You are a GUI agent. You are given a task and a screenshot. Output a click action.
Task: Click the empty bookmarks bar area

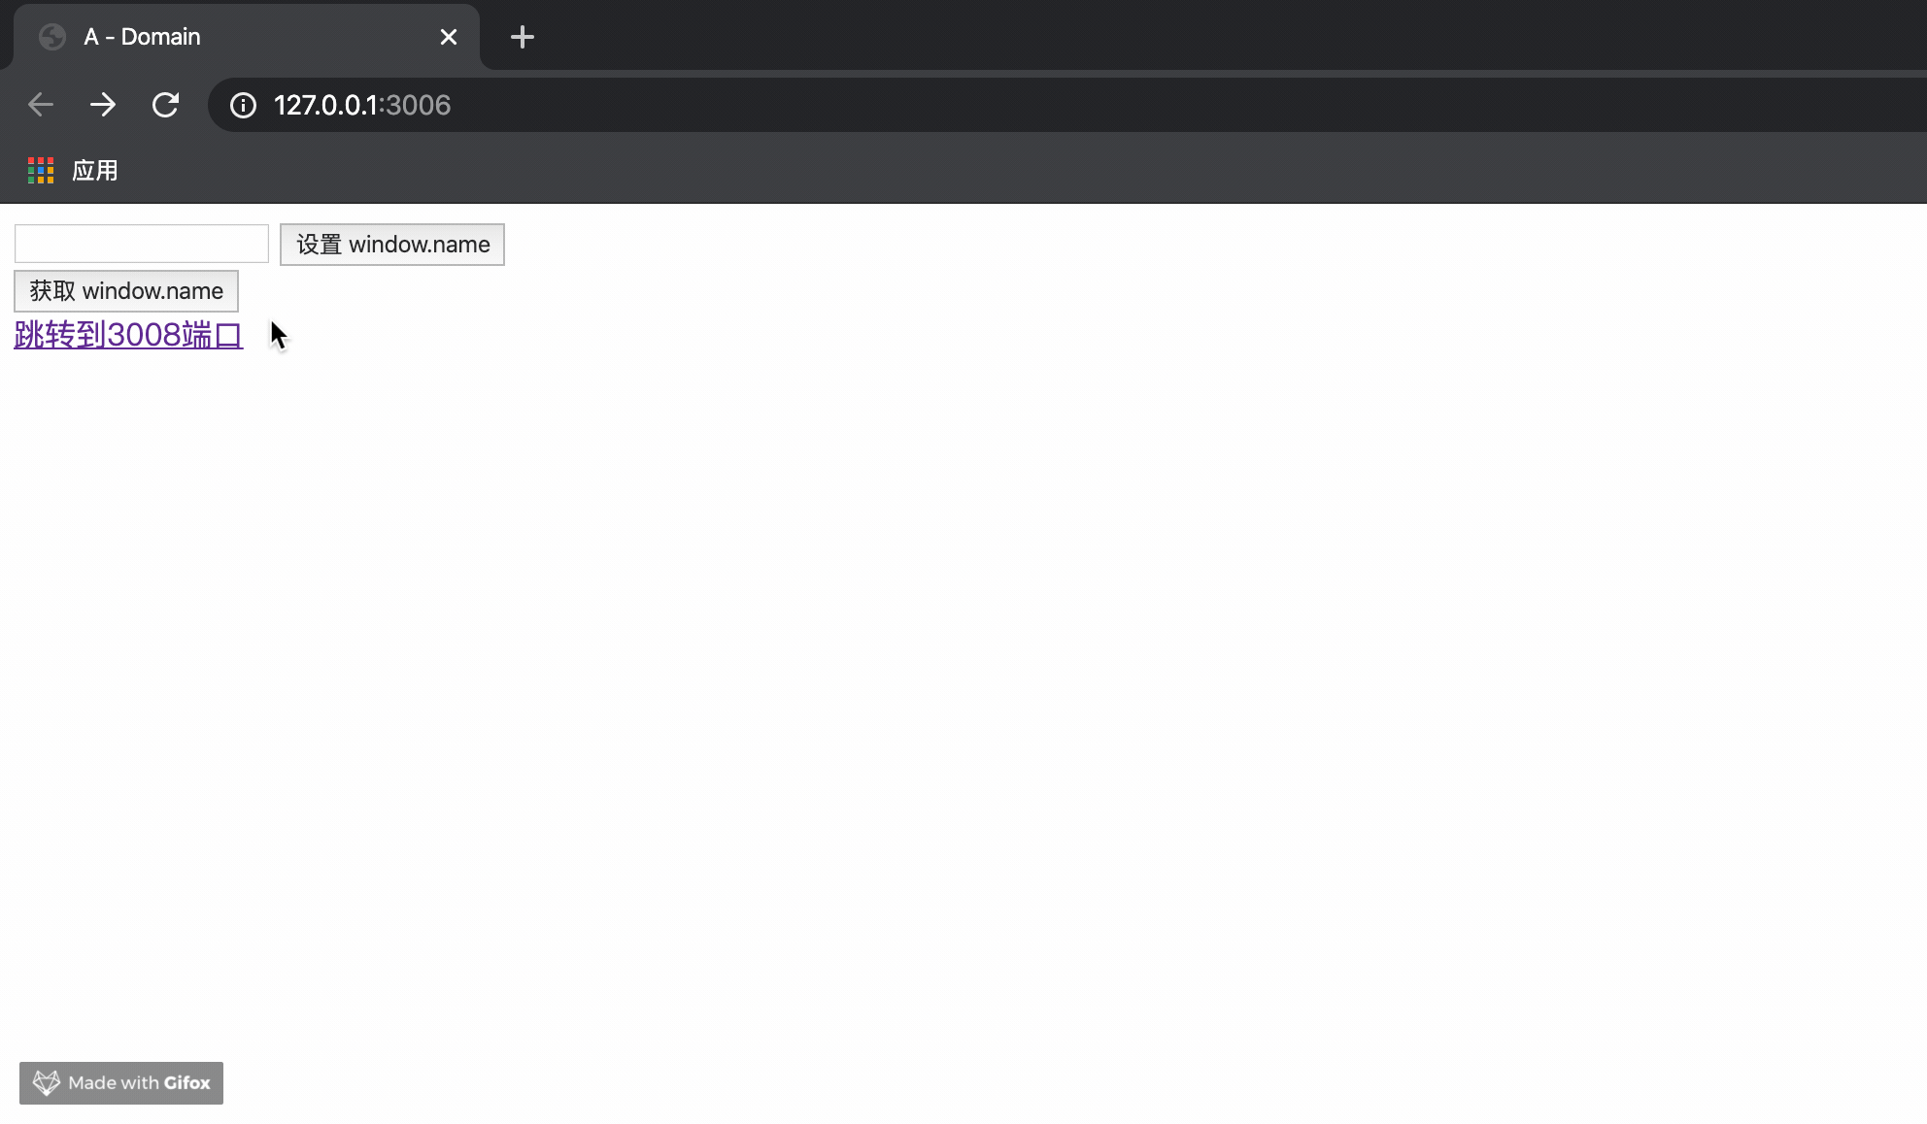[971, 171]
